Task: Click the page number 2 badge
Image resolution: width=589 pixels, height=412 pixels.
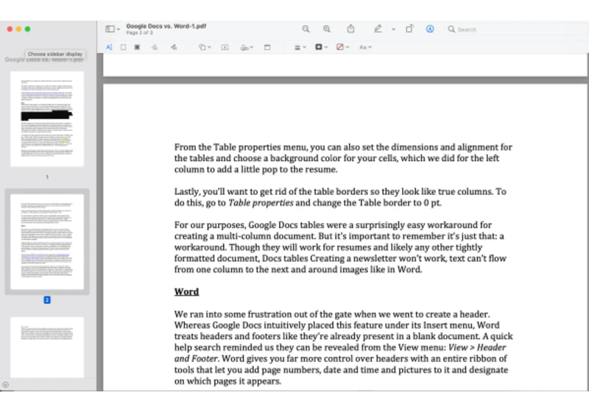Action: pyautogui.click(x=47, y=300)
